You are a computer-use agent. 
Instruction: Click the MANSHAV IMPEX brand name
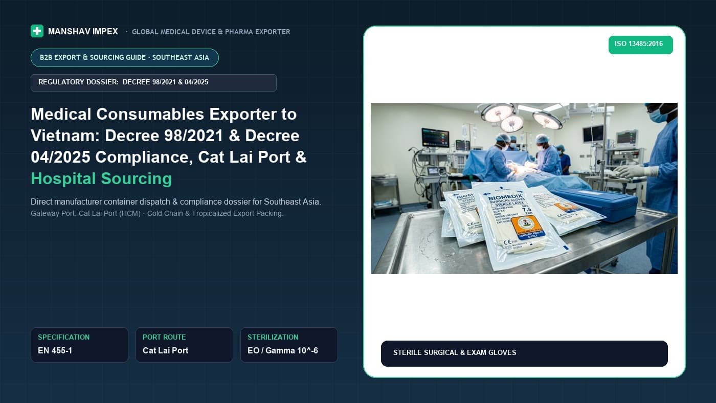[x=83, y=32]
